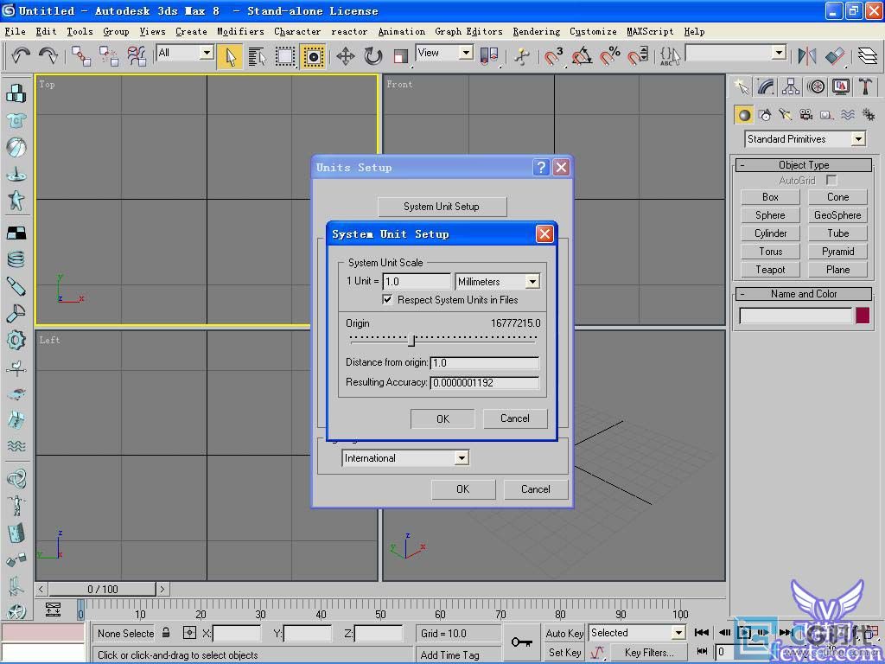Screen dimensions: 885x664
Task: Click the reactor Cloth Collection icon
Action: (16, 121)
